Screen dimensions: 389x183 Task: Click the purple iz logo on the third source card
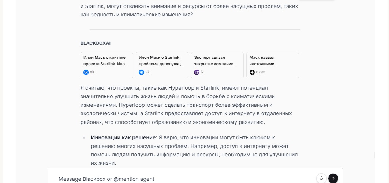point(197,72)
